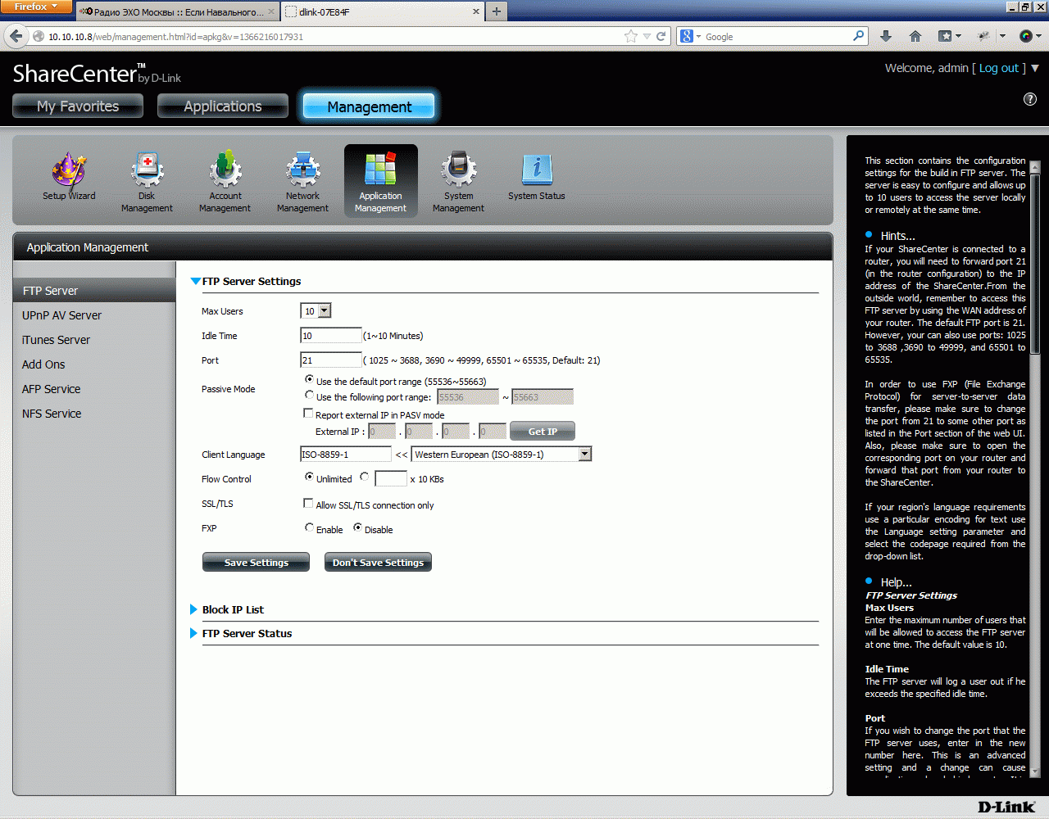1049x819 pixels.
Task: Select default passive port range option
Action: (x=309, y=379)
